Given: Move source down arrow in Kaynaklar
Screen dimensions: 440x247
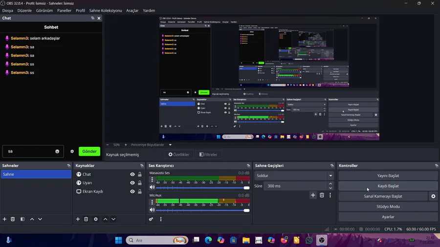Looking at the screenshot, I should tap(113, 219).
